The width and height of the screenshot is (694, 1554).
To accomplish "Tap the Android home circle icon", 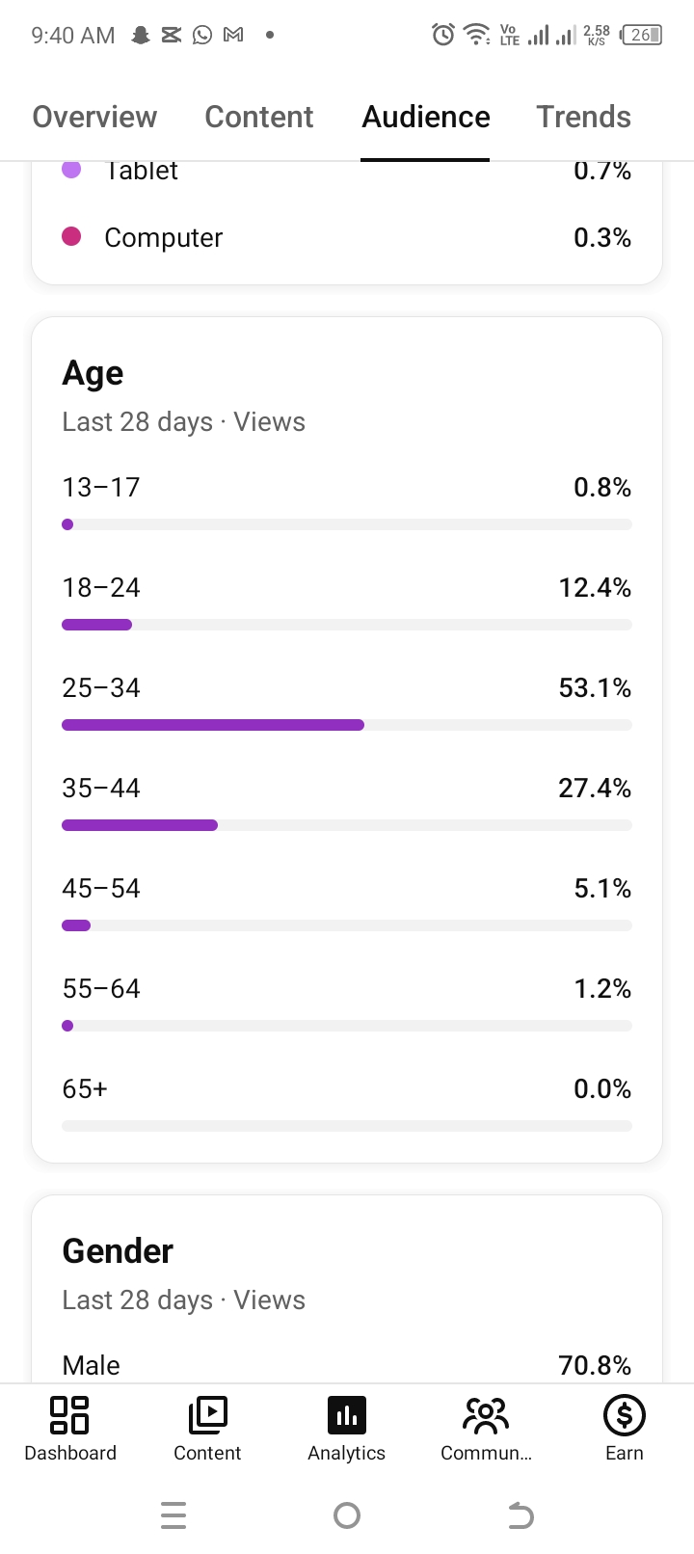I will click(347, 1515).
